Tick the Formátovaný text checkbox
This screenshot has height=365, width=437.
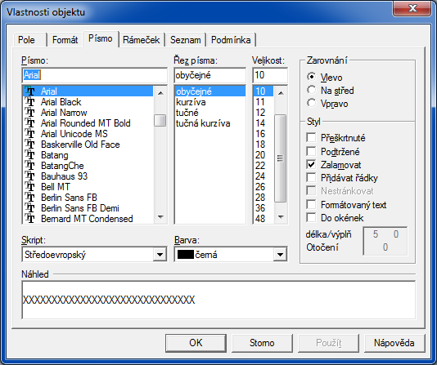pyautogui.click(x=311, y=205)
